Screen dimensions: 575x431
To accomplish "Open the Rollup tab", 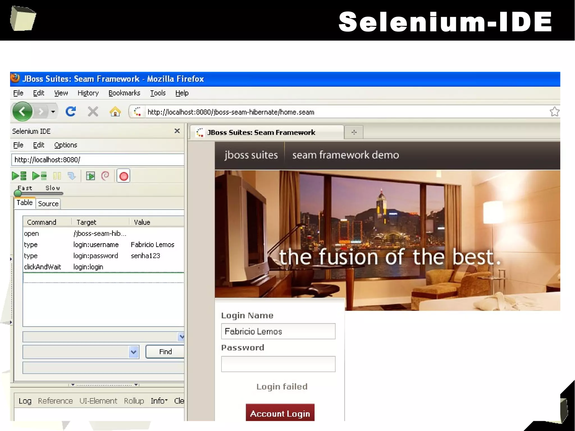I will [134, 401].
